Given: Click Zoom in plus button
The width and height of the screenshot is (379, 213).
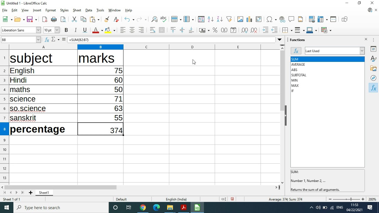Looking at the screenshot, I should (x=363, y=199).
